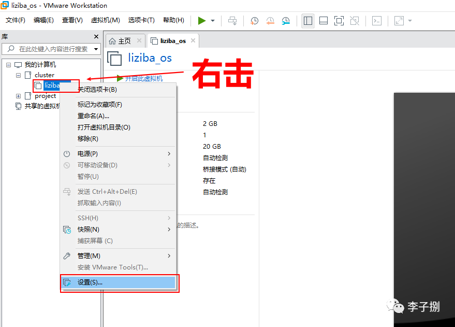
Task: Enter full screen mode icon
Action: [339, 21]
